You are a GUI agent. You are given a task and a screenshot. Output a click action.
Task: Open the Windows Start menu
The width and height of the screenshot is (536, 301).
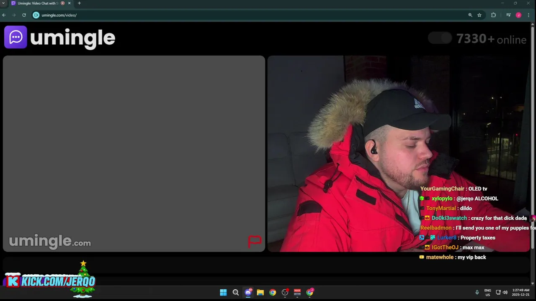point(223,292)
